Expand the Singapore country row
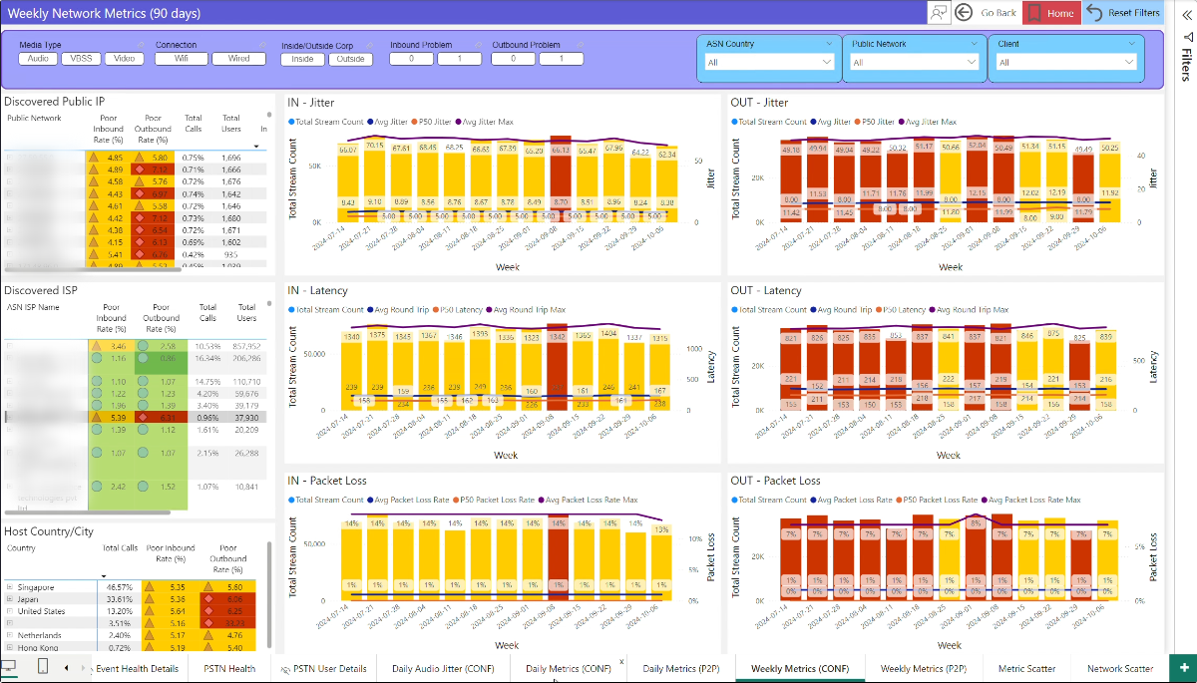Image resolution: width=1197 pixels, height=683 pixels. [9, 587]
